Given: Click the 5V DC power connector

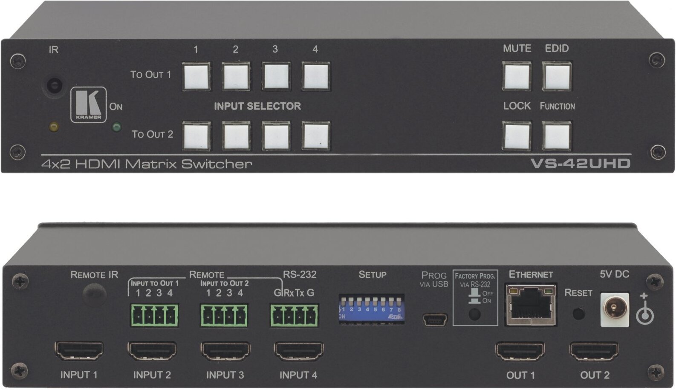Looking at the screenshot, I should [x=614, y=310].
